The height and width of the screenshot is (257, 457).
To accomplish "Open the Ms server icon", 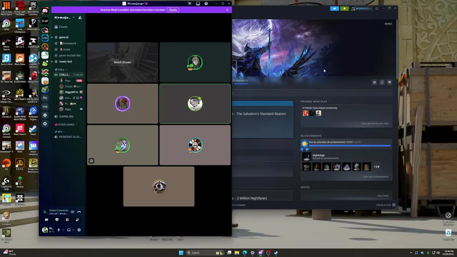I will pos(45,98).
